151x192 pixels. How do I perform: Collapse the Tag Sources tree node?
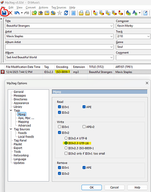coord(11,129)
